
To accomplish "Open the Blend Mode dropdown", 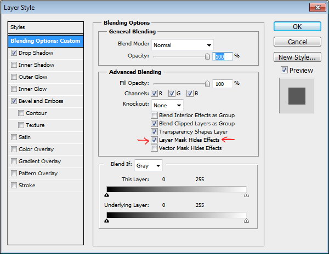I will point(182,45).
